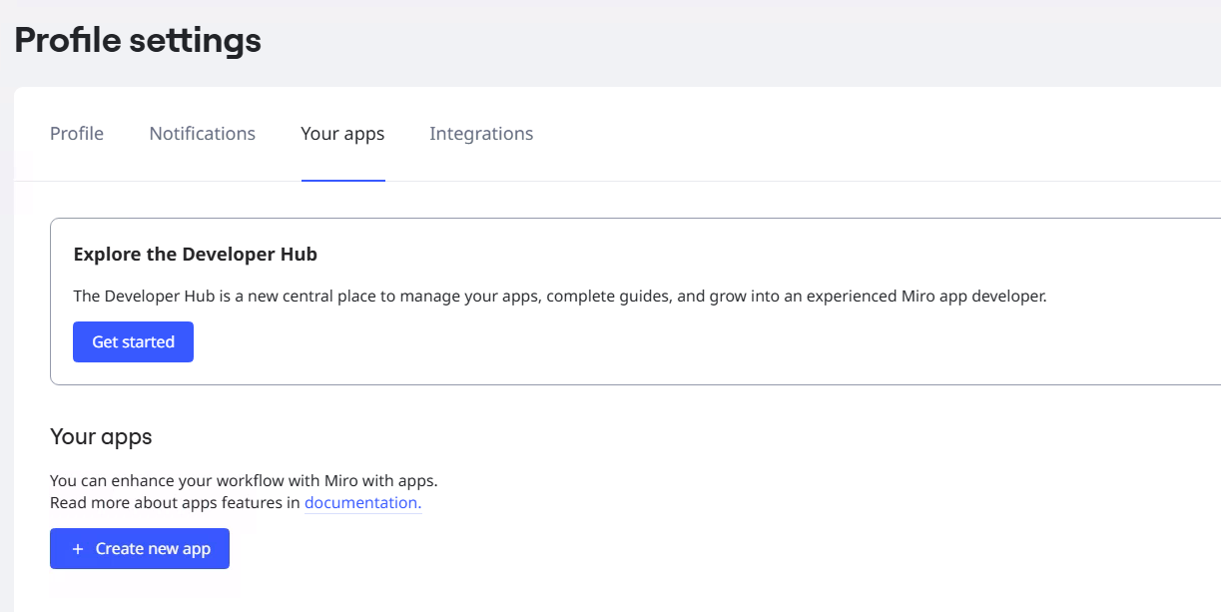Open the Profile tab
Image resolution: width=1221 pixels, height=612 pixels.
(x=77, y=134)
